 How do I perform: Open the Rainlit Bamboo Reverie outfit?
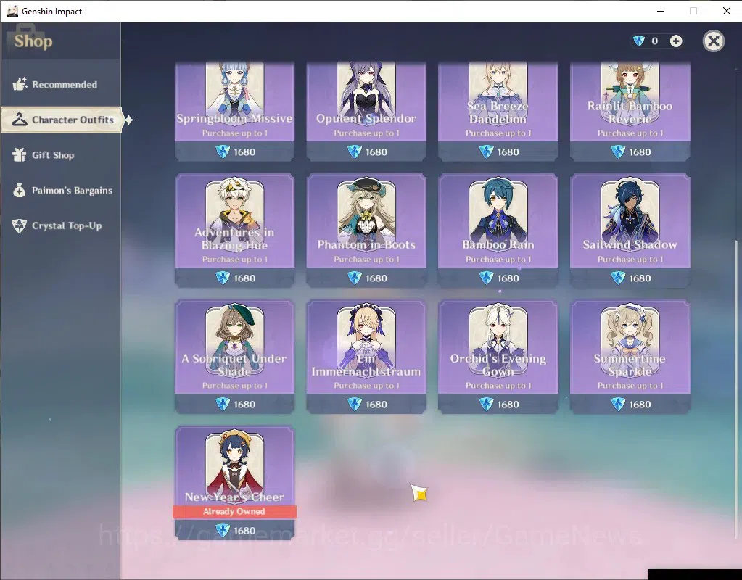pyautogui.click(x=630, y=111)
